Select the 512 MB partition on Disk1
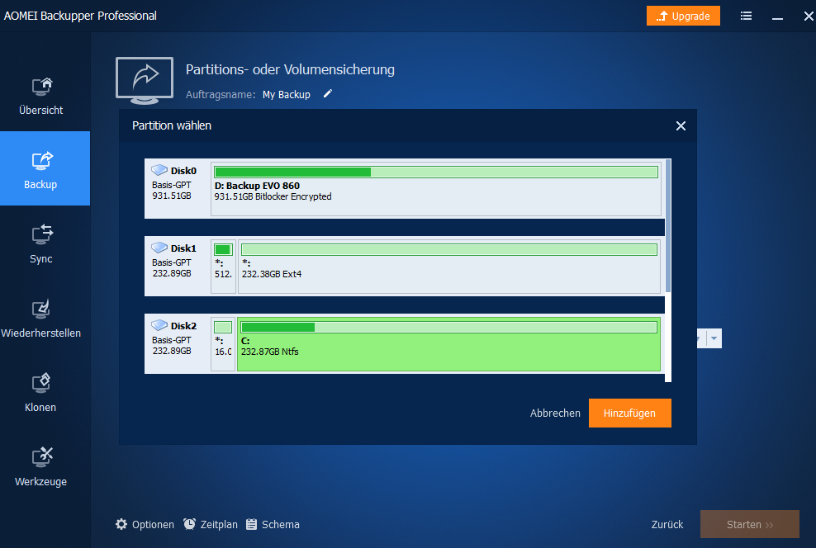The height and width of the screenshot is (548, 816). coord(223,267)
